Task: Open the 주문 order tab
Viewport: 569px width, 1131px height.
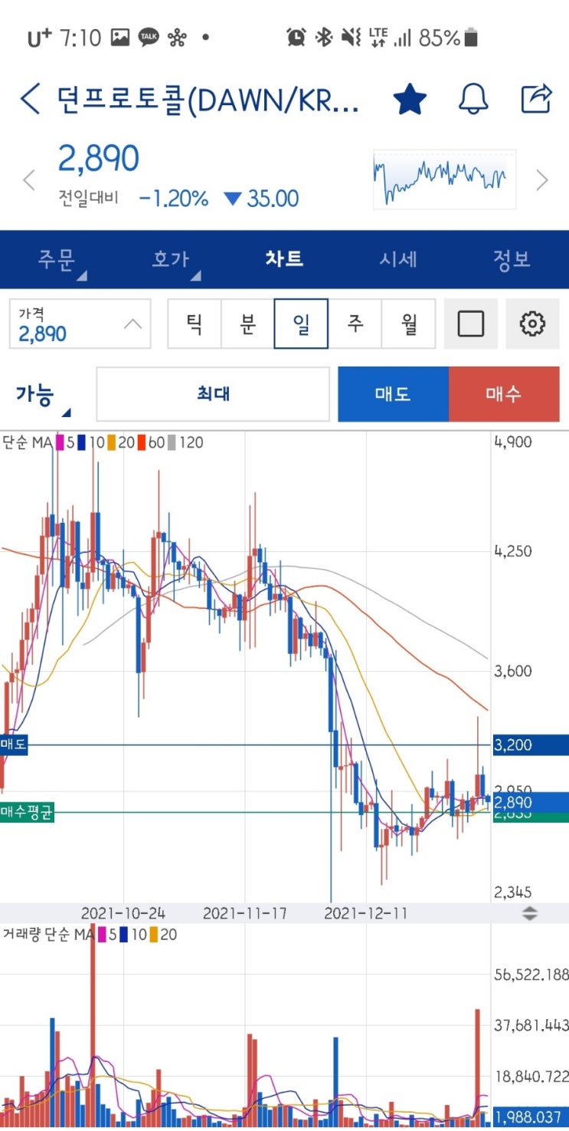Action: [57, 259]
